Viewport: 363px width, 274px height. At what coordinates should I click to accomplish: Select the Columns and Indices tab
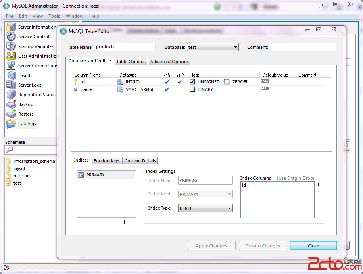pos(90,61)
